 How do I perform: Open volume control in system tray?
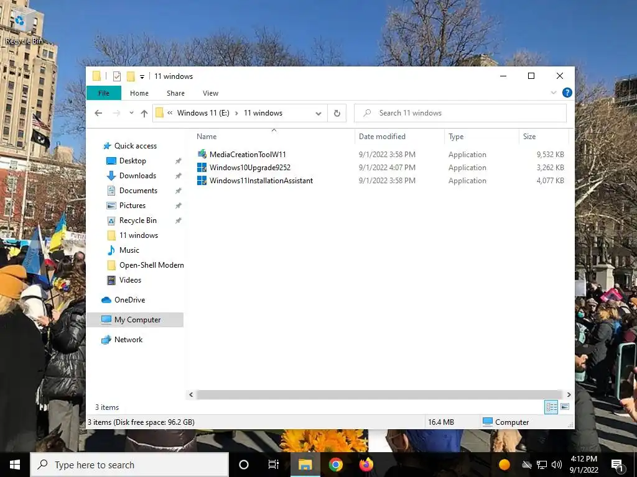[x=557, y=465]
